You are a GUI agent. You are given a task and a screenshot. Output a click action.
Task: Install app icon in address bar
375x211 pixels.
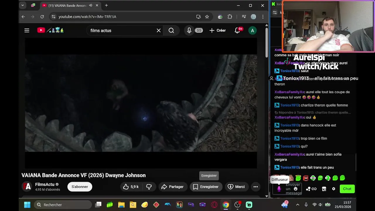(x=198, y=17)
